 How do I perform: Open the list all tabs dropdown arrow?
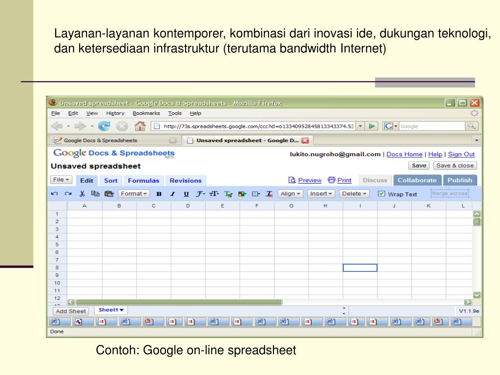point(477,140)
